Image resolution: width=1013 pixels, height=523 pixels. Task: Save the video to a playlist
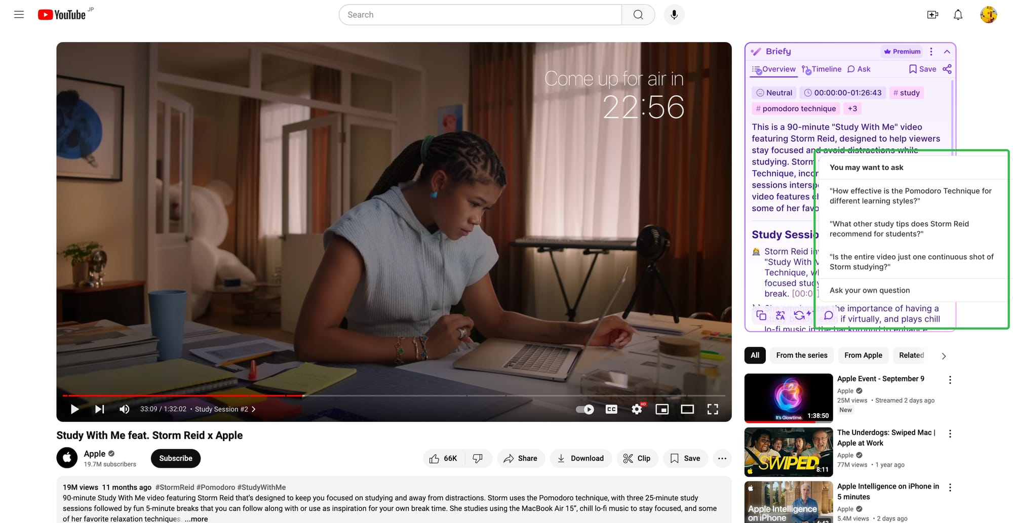pos(685,458)
